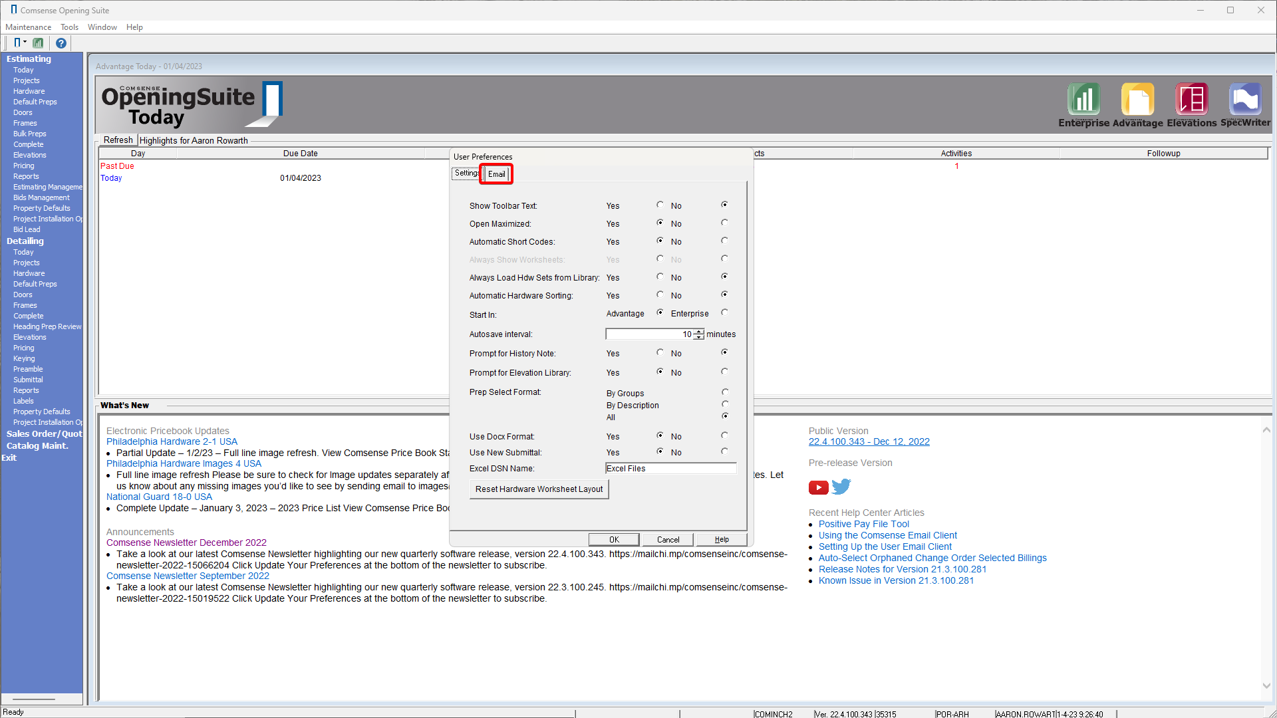Open the Window menu
1277x718 pixels.
pyautogui.click(x=102, y=27)
